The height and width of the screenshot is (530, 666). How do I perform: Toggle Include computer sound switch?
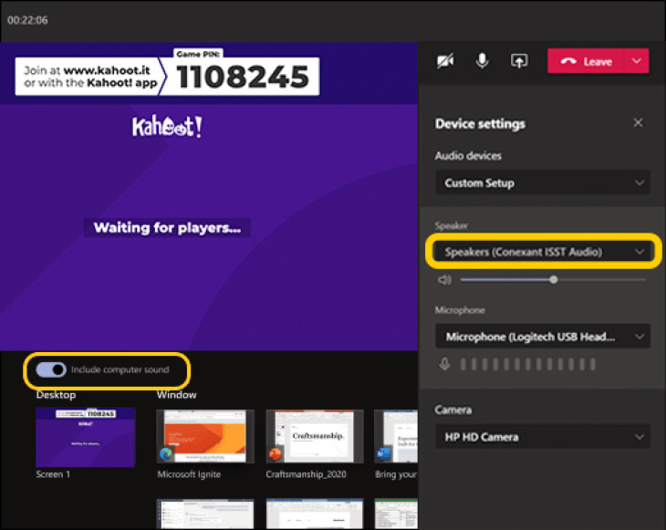click(x=51, y=369)
